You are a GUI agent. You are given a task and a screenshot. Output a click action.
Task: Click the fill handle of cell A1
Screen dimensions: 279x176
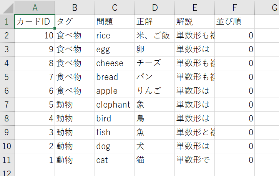[55, 28]
